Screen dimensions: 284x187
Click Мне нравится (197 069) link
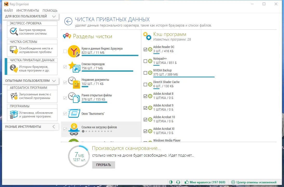205,182
